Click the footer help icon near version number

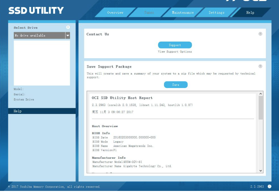[269, 186]
